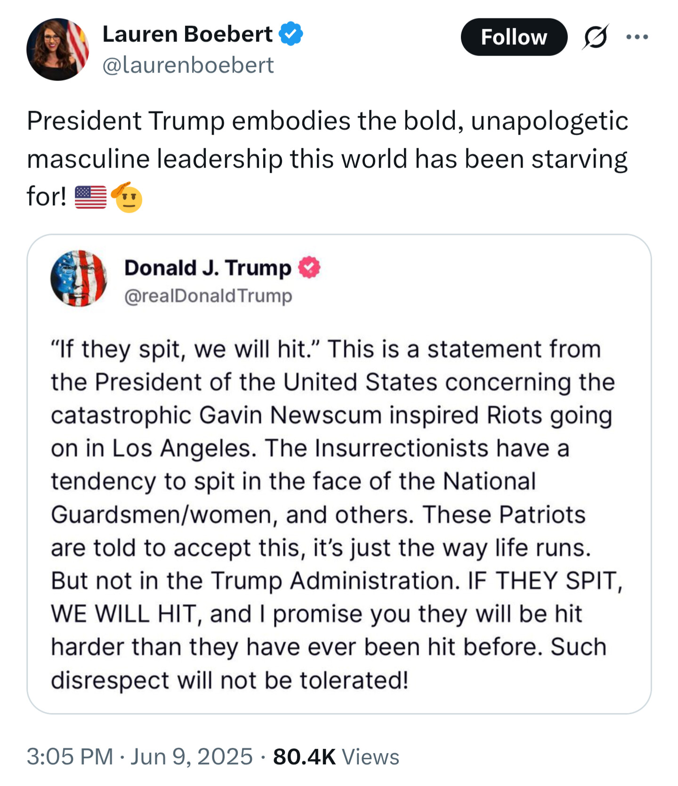
Task: Click the Lauren Boebert display name
Action: pos(187,34)
